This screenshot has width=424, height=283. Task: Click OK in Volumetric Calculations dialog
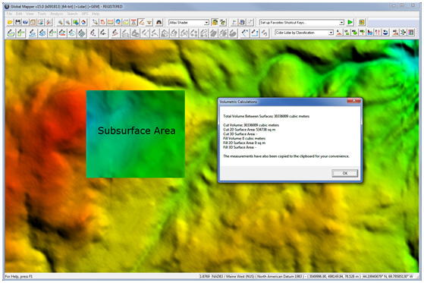(345, 173)
